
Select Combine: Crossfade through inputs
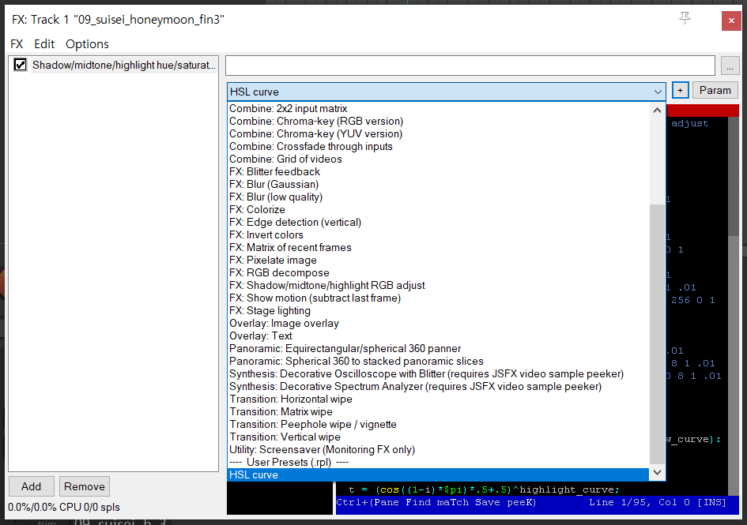(x=438, y=147)
